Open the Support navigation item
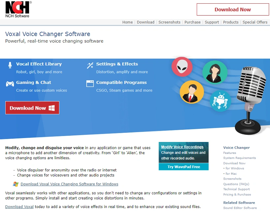270x211 pixels. [x=212, y=22]
